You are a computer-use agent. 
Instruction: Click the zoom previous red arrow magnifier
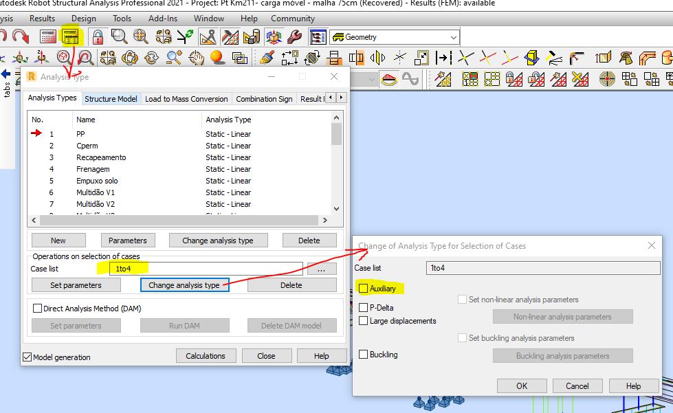pyautogui.click(x=85, y=57)
